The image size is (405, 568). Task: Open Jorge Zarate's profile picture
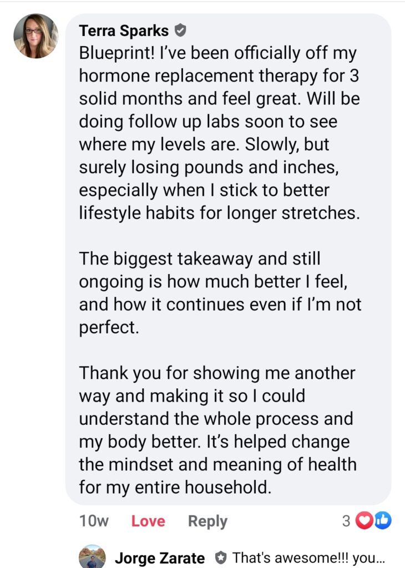pos(92,557)
